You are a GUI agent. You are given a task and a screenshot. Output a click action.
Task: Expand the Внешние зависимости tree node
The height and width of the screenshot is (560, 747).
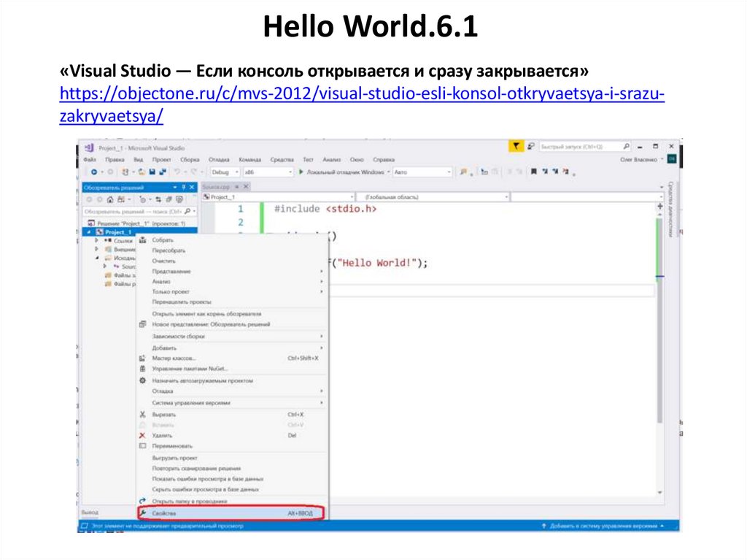click(x=97, y=249)
